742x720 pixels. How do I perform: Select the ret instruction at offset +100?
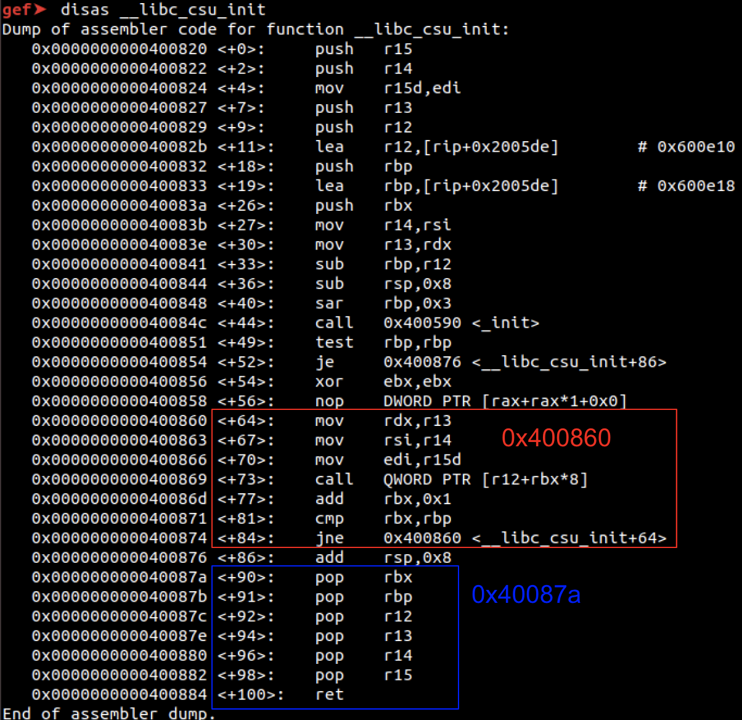(330, 695)
